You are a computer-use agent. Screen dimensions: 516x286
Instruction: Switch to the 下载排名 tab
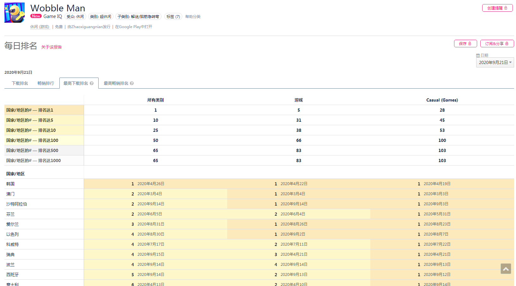coord(20,84)
